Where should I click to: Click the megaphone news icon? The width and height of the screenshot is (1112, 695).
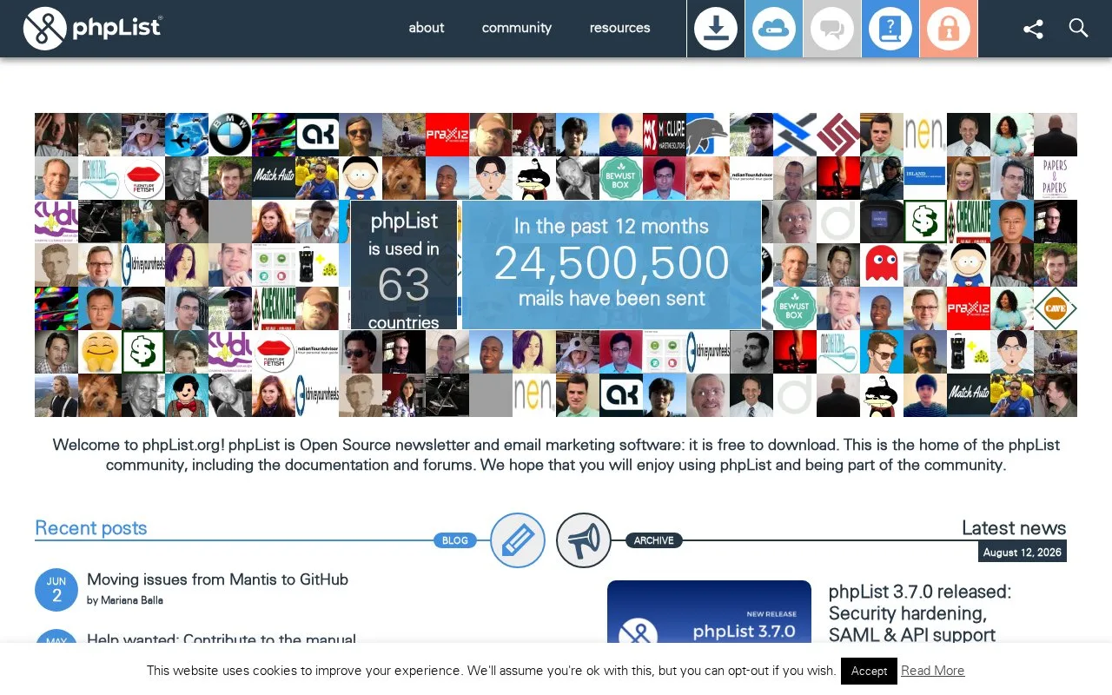pyautogui.click(x=584, y=540)
